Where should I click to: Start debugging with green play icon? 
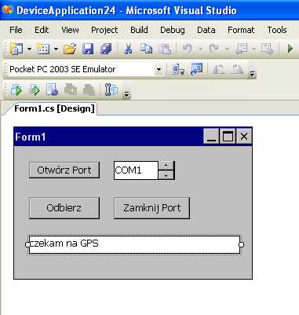(x=290, y=49)
